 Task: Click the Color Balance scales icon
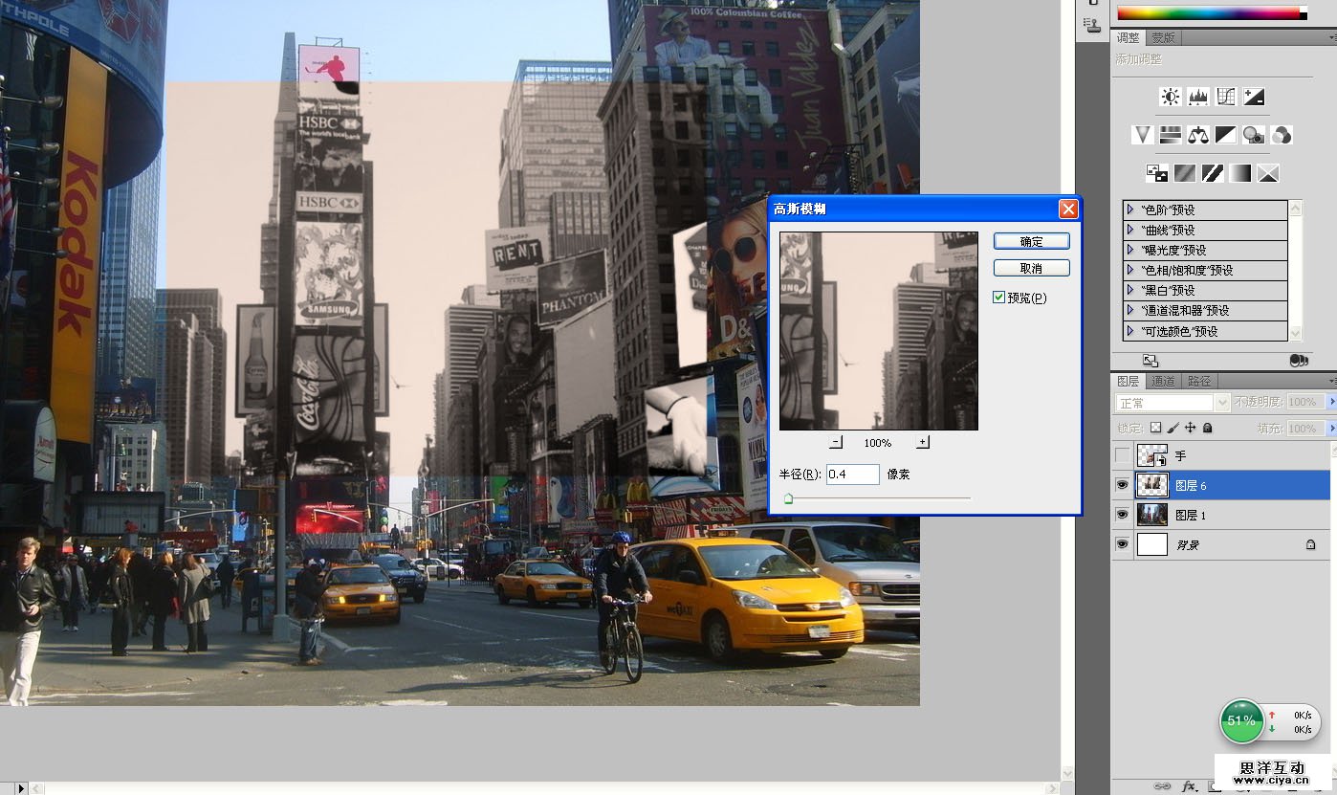pyautogui.click(x=1198, y=135)
